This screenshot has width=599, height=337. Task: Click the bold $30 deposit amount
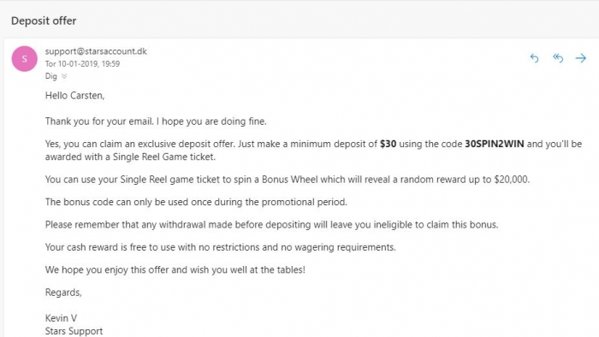388,144
